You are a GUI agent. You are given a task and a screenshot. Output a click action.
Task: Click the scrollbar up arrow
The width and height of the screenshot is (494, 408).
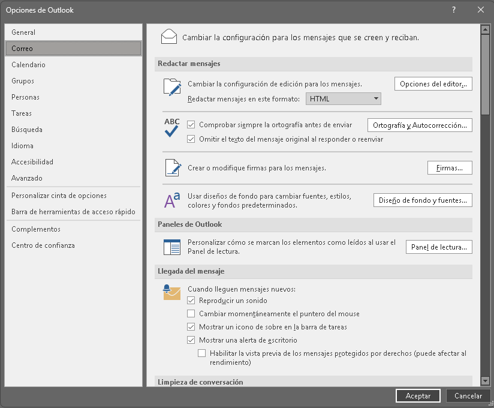485,30
